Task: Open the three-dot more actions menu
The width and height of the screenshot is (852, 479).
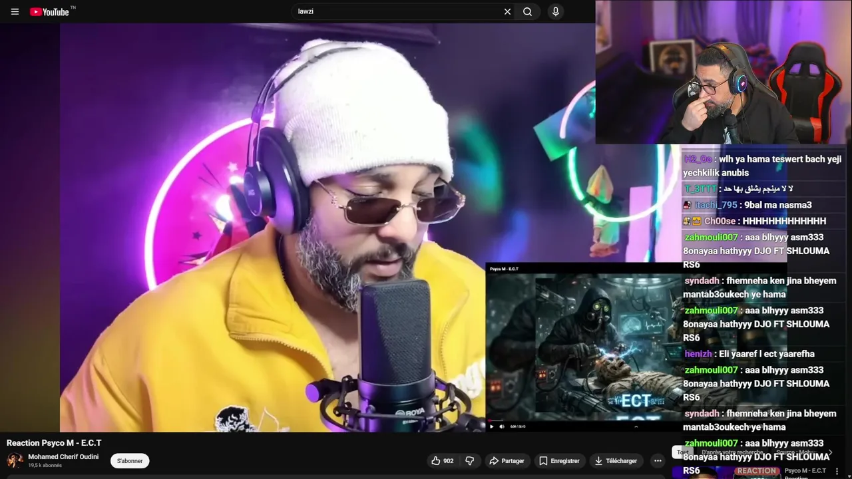Action: coord(658,460)
